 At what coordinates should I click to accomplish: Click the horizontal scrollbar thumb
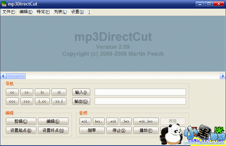[x=16, y=76]
